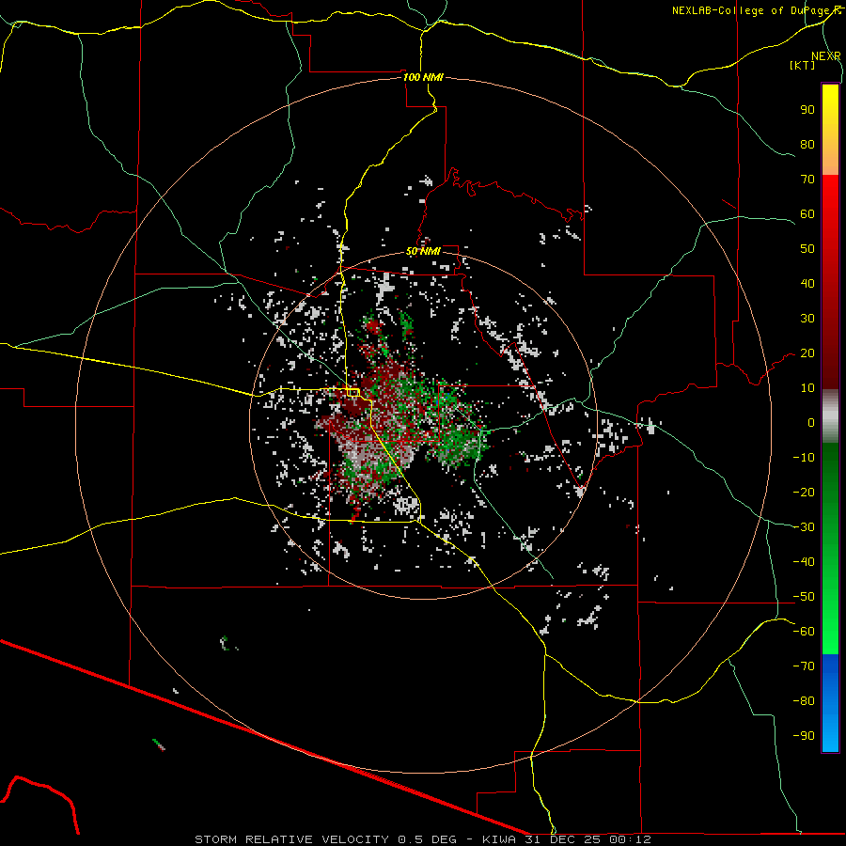
Task: Click the NEXLAB-College of DuPage credit text
Action: point(756,10)
